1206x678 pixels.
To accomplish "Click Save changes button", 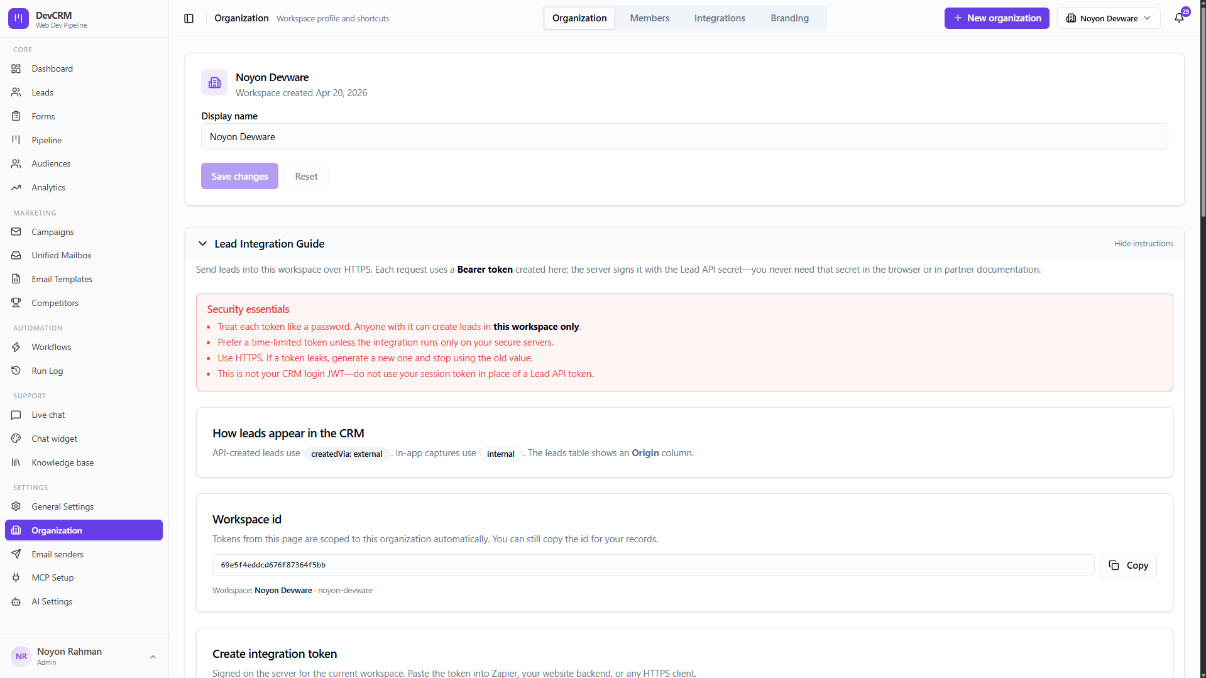I will pos(239,176).
